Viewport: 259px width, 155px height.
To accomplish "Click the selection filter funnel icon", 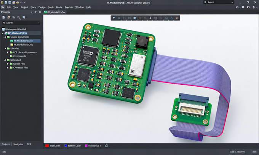I will (x=114, y=18).
